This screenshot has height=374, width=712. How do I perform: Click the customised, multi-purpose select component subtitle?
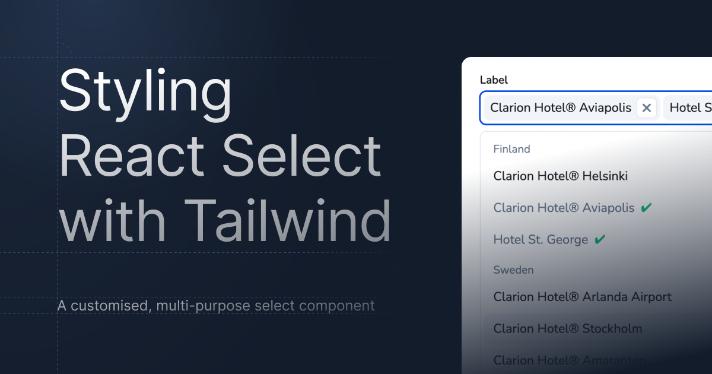pos(216,306)
